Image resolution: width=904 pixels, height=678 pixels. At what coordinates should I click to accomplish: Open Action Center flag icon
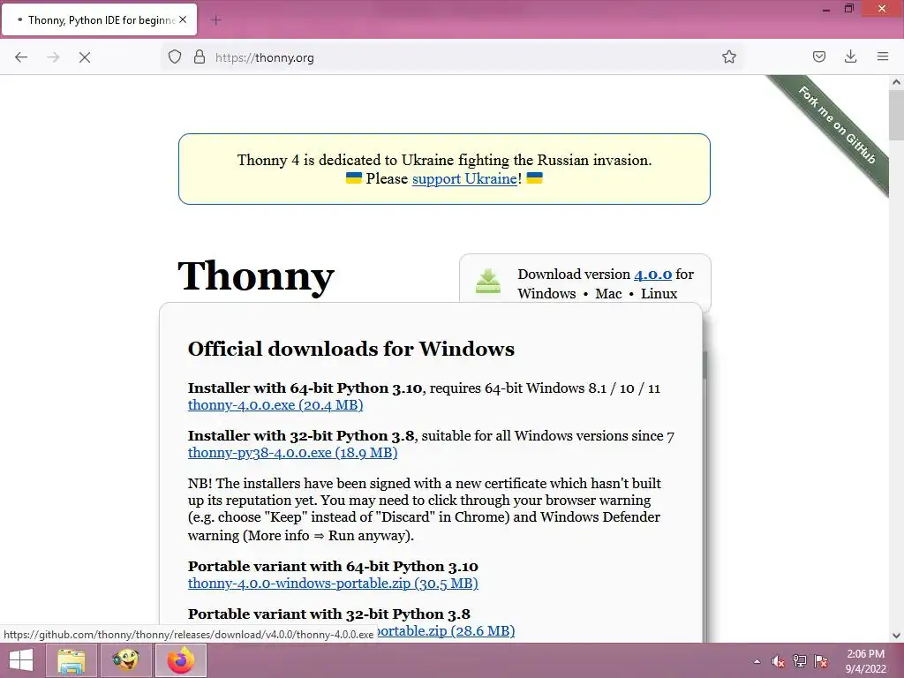pyautogui.click(x=821, y=661)
